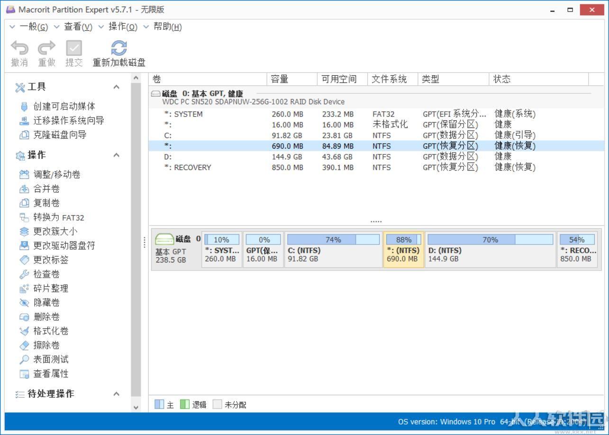Image resolution: width=609 pixels, height=435 pixels.
Task: Click the Macrorit app icon in title bar
Action: pyautogui.click(x=10, y=9)
